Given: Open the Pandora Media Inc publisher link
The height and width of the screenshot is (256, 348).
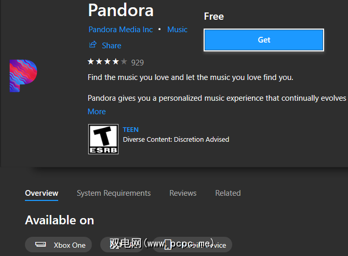Looking at the screenshot, I should pos(121,30).
